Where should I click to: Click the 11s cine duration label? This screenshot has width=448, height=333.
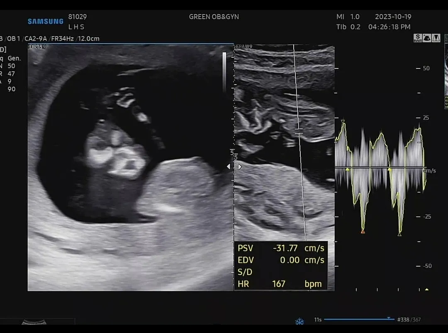pyautogui.click(x=318, y=320)
